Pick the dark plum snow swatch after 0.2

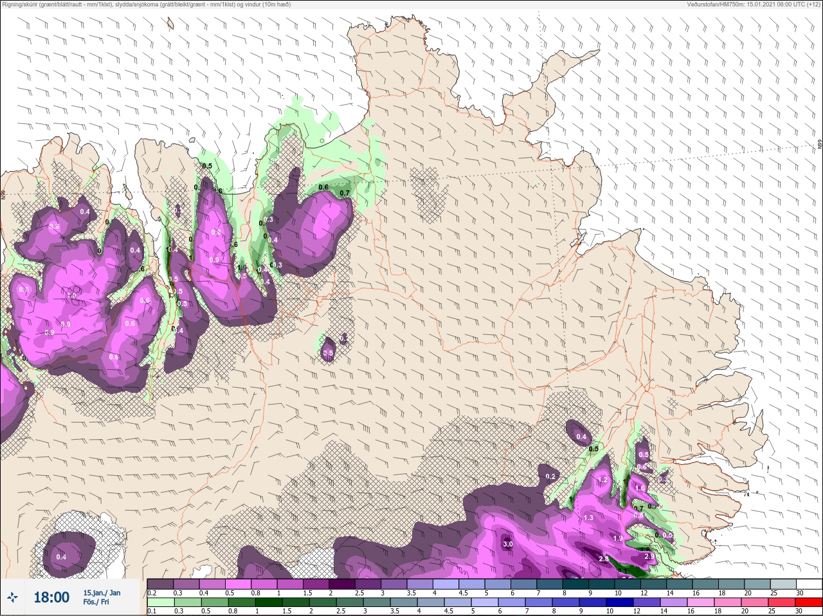point(160,584)
